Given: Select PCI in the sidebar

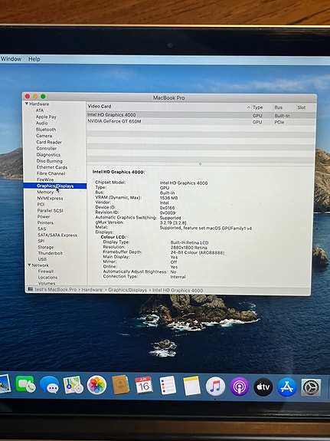Looking at the screenshot, I should coord(41,205).
